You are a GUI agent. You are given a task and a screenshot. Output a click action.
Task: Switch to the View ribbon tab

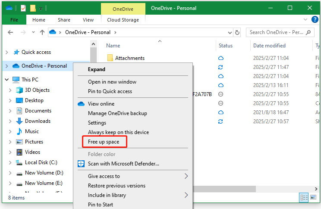(88, 20)
